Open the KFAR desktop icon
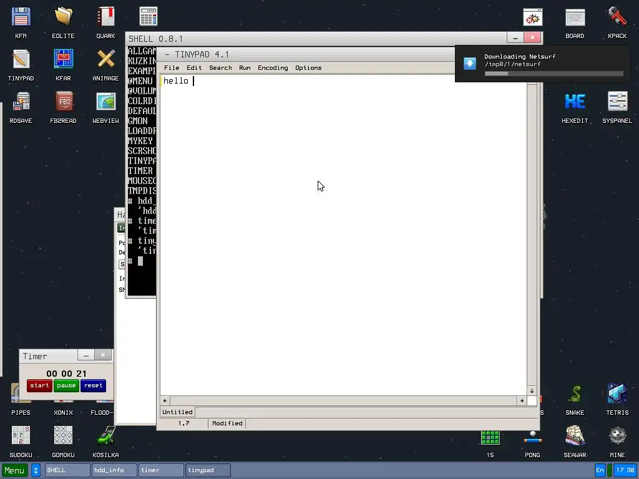The height and width of the screenshot is (479, 639). tap(63, 64)
